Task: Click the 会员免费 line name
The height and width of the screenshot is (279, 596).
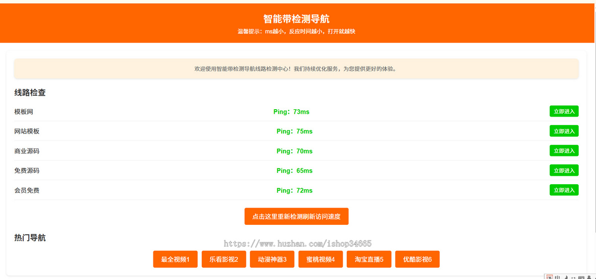Action: point(27,190)
